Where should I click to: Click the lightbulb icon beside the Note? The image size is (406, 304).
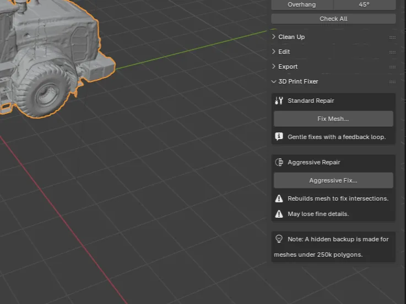tap(279, 239)
